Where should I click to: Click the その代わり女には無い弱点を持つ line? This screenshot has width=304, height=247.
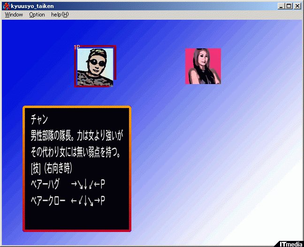(x=77, y=152)
